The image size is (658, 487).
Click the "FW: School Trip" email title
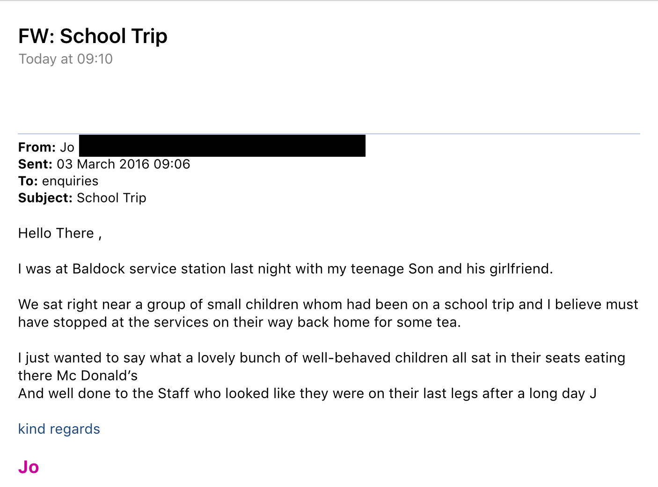(x=93, y=36)
